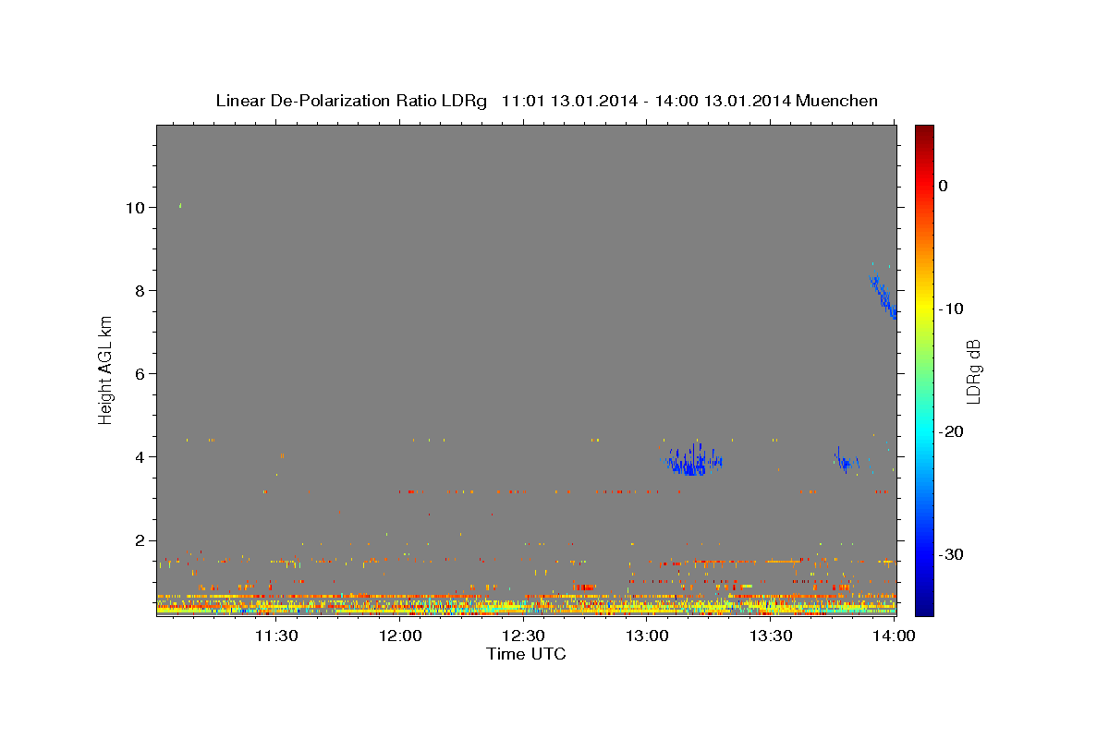1109x739 pixels.
Task: Click the start date "11:01 13.01.2014" in title
Action: 568,101
